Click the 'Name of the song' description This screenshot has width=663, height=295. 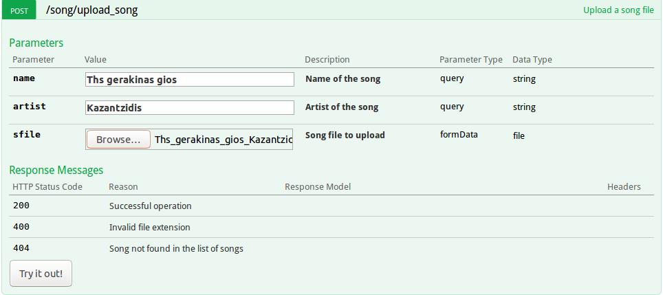point(343,79)
